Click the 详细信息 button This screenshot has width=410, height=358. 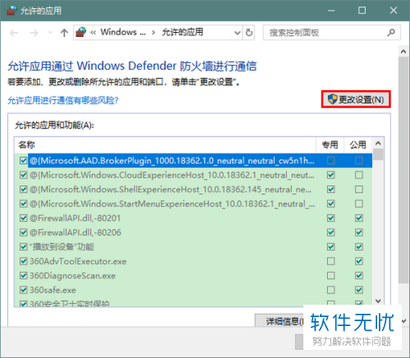pyautogui.click(x=280, y=321)
